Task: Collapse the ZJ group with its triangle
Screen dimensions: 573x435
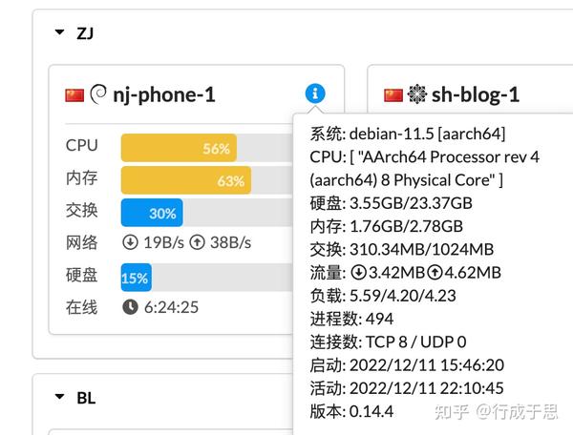Action: point(59,32)
